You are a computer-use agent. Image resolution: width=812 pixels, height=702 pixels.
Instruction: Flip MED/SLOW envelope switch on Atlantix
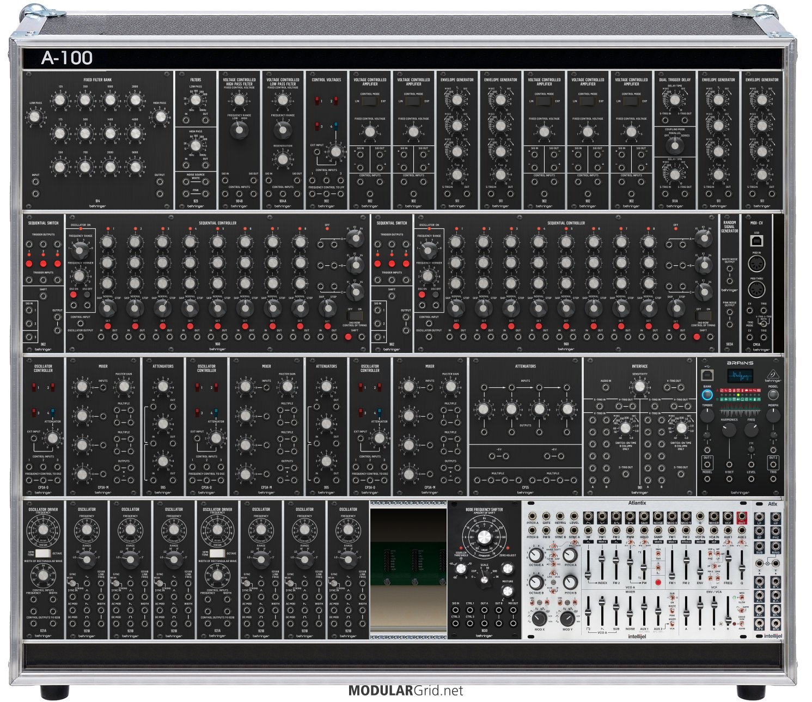click(742, 597)
